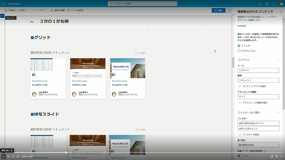Click the Excel file icon on Excelのサンプル card
285x160 pixels.
coord(34,74)
